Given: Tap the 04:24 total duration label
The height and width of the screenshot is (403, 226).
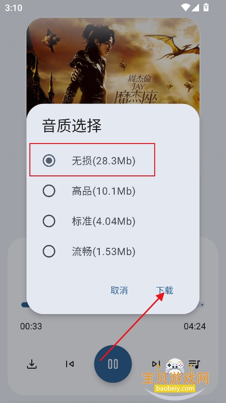Looking at the screenshot, I should tap(195, 326).
